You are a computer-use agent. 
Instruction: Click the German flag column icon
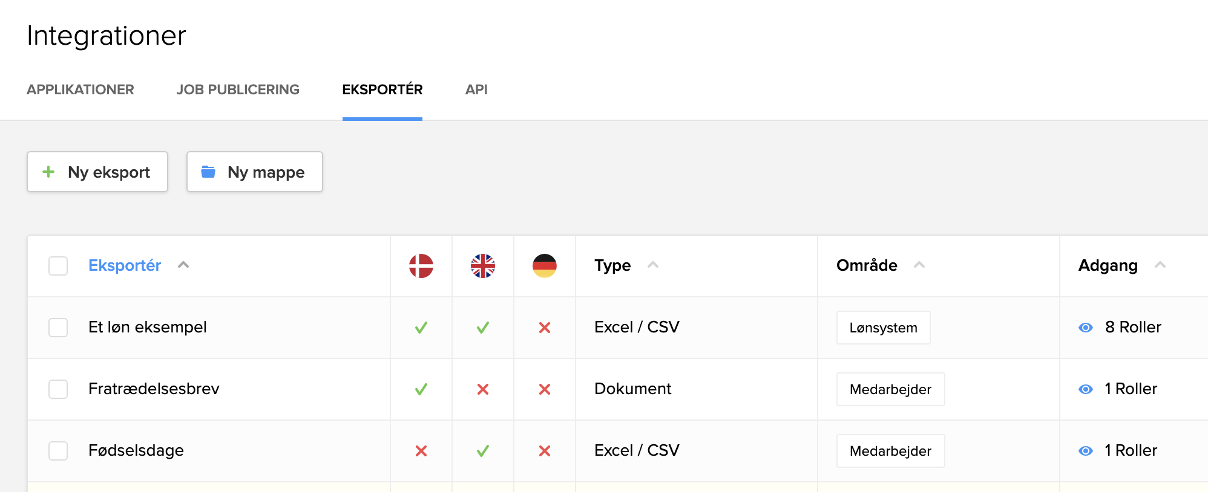tap(545, 266)
